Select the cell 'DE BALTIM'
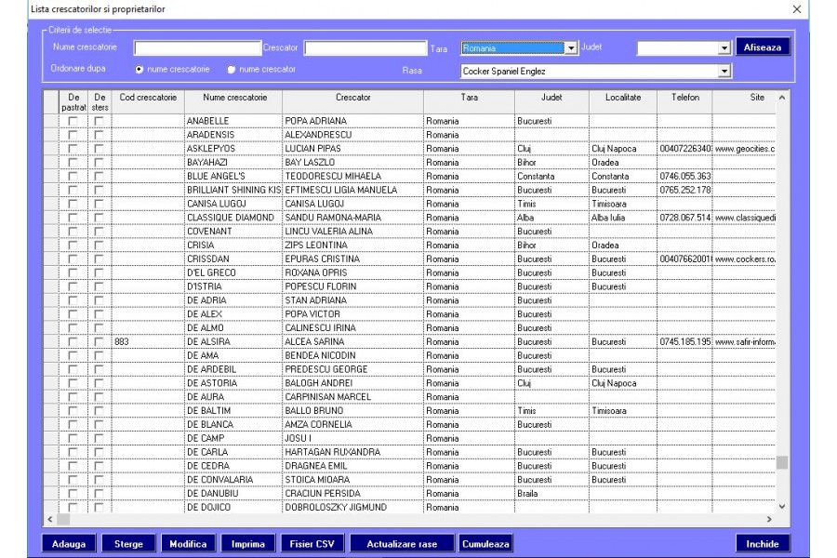Viewport: 837px width, 558px height. [x=233, y=411]
